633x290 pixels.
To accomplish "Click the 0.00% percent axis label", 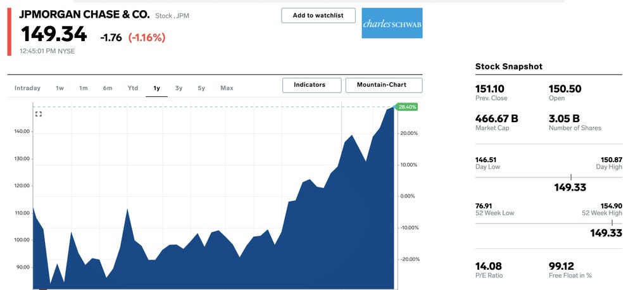I will [x=407, y=196].
